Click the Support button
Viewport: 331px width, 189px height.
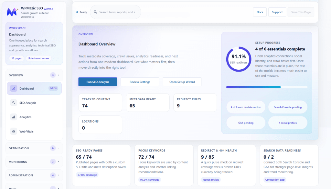[x=277, y=12]
